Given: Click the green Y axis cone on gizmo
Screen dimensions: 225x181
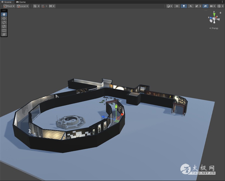Looking at the screenshot, I should click(214, 14).
